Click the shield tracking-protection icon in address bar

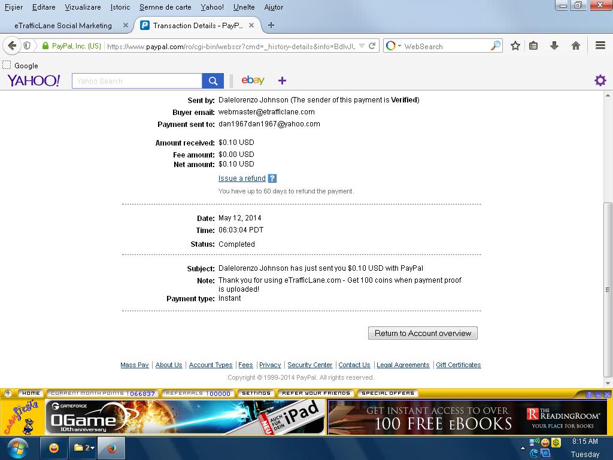(x=27, y=46)
